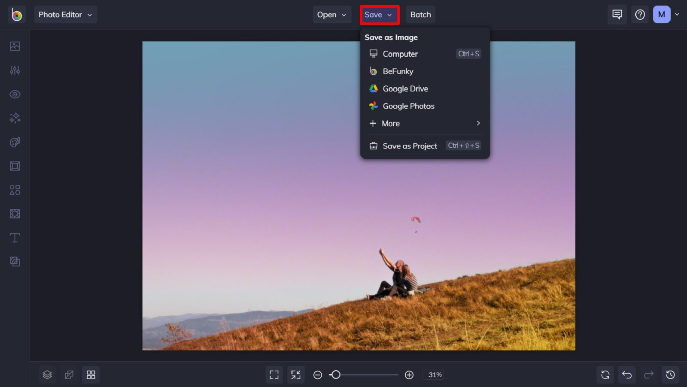This screenshot has height=387, width=687.
Task: Select the Edit image tool in sidebar
Action: click(x=15, y=46)
